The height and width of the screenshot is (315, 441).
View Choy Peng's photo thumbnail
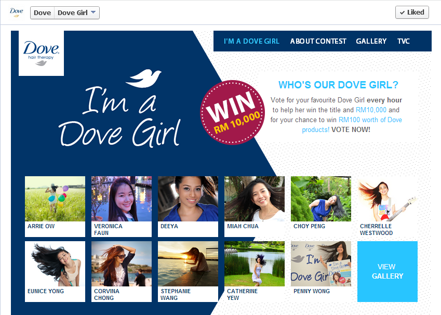[321, 199]
